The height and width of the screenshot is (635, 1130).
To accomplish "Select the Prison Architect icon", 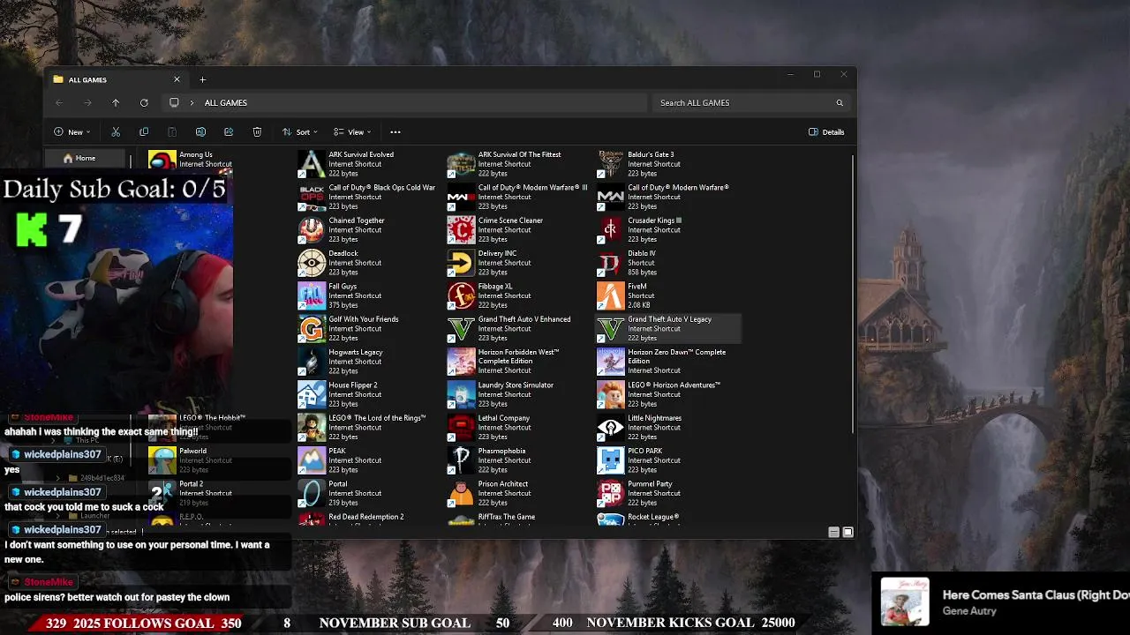I will tap(461, 493).
